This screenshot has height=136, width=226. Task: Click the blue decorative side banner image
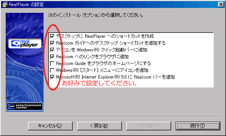pos(25,62)
